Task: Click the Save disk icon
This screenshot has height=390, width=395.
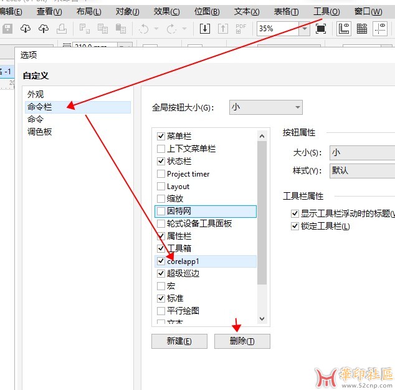Action: coord(7,29)
